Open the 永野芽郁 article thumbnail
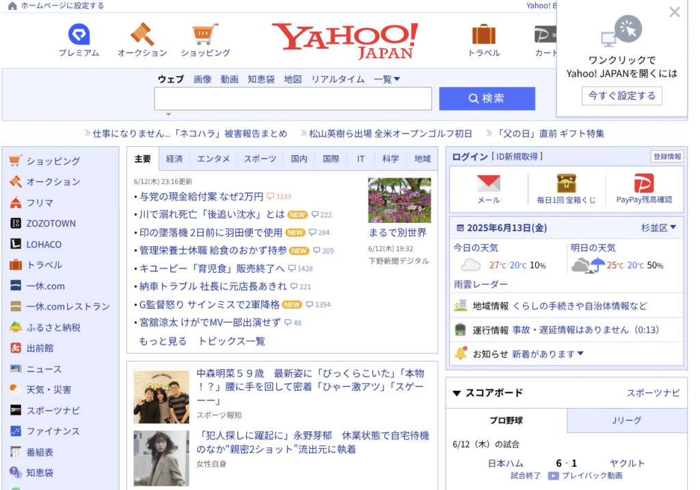This screenshot has height=490, width=700. (x=161, y=458)
